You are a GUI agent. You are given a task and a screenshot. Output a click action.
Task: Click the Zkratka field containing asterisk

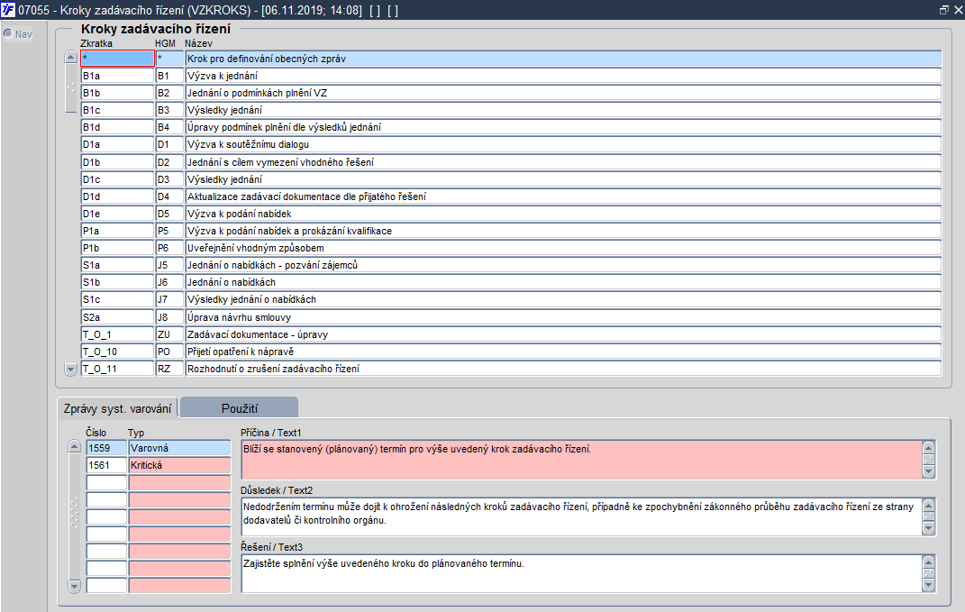[x=117, y=59]
